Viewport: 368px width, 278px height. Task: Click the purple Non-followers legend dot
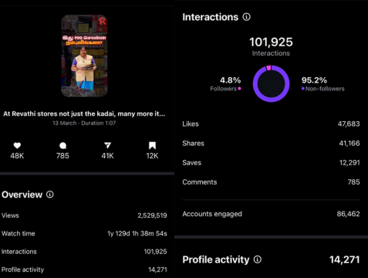[x=303, y=89]
